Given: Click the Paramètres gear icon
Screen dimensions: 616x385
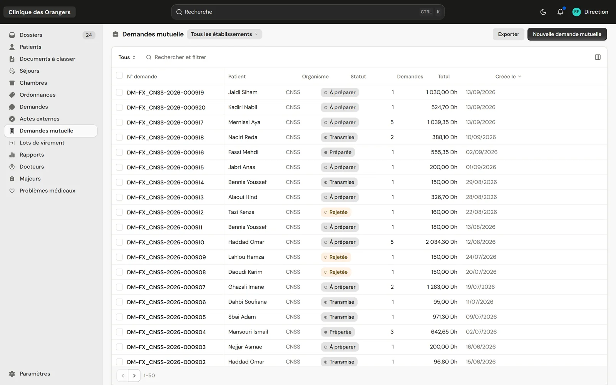Looking at the screenshot, I should [x=12, y=374].
